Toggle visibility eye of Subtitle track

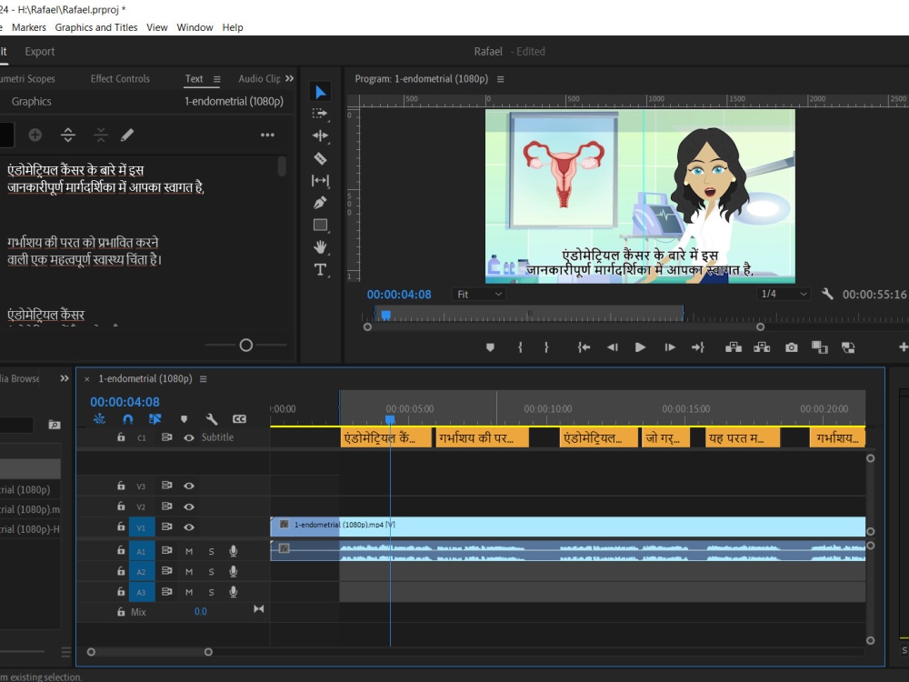[x=189, y=437]
